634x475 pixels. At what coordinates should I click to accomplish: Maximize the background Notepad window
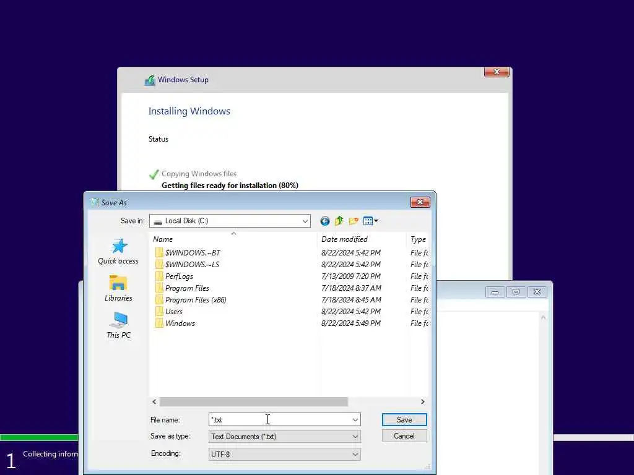click(x=516, y=292)
